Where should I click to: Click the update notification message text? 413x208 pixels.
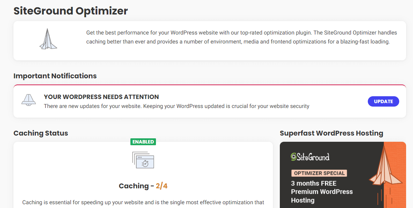[x=176, y=106]
